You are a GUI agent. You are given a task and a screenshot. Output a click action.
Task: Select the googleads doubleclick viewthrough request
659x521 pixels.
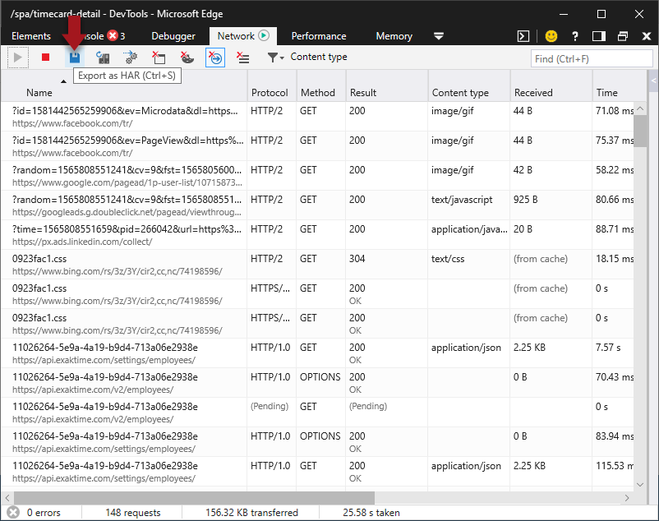[317, 205]
